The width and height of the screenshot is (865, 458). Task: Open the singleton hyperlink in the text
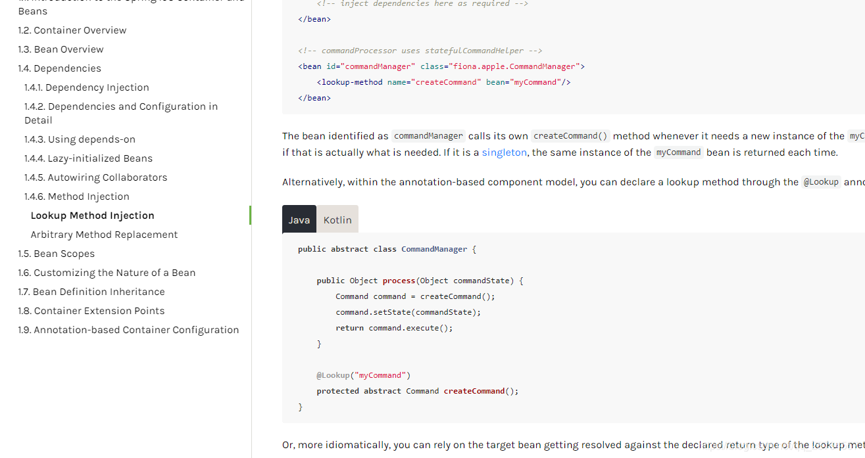point(505,152)
